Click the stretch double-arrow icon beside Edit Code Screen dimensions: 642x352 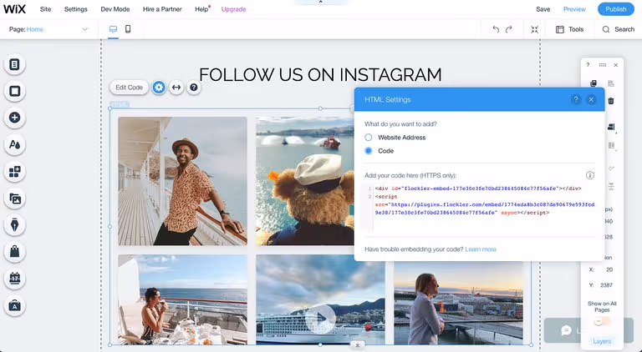pyautogui.click(x=176, y=87)
